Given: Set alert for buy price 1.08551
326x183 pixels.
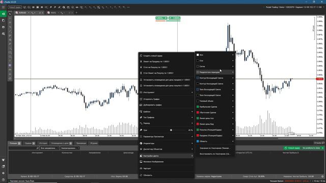Looking at the screenshot, I should click(167, 85).
